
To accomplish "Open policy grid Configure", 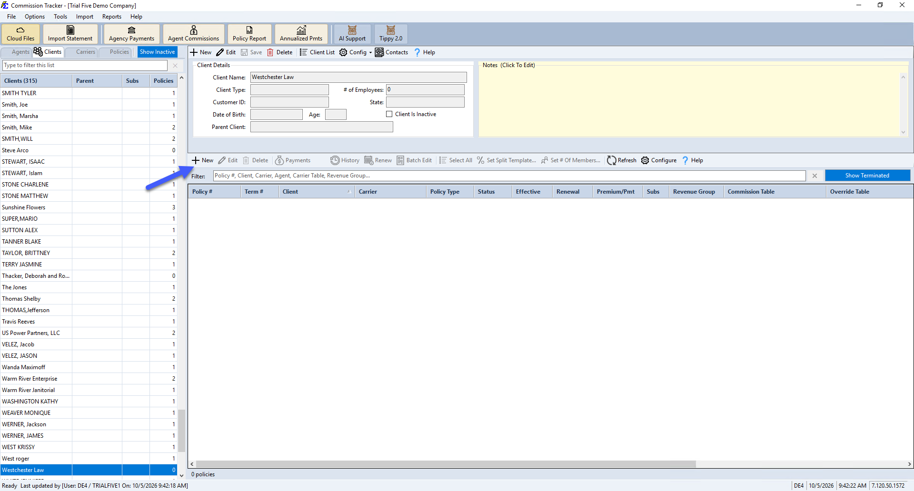I will click(659, 160).
